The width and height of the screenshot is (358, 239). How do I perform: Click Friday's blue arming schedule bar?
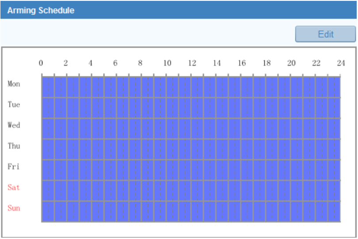[x=190, y=170]
